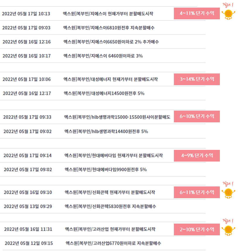Open the 현대에버다임 현재가부터 분할매도시작 message
This screenshot has height=252, width=238.
pos(114,155)
